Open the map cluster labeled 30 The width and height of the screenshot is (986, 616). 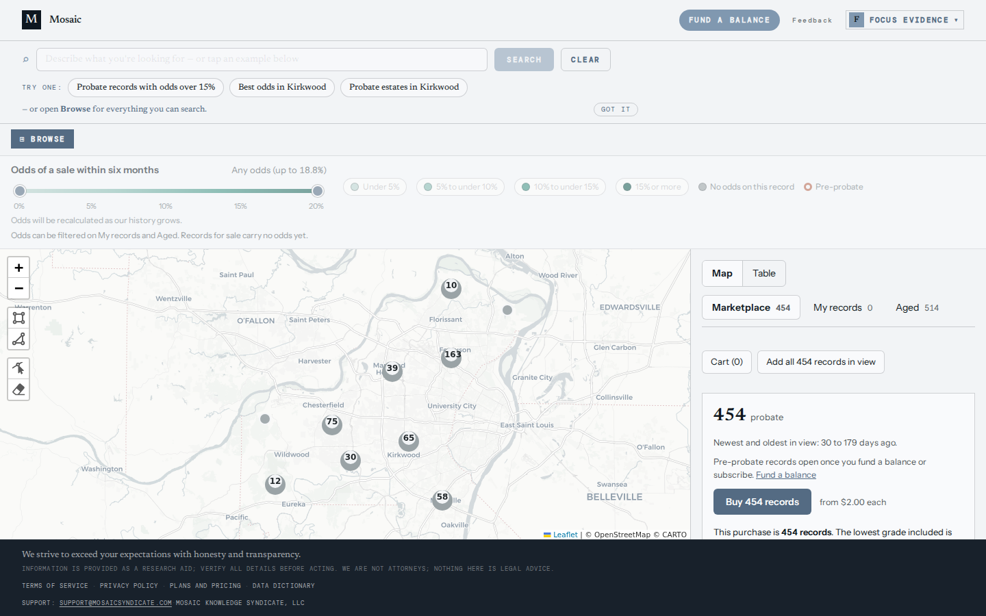tap(351, 460)
